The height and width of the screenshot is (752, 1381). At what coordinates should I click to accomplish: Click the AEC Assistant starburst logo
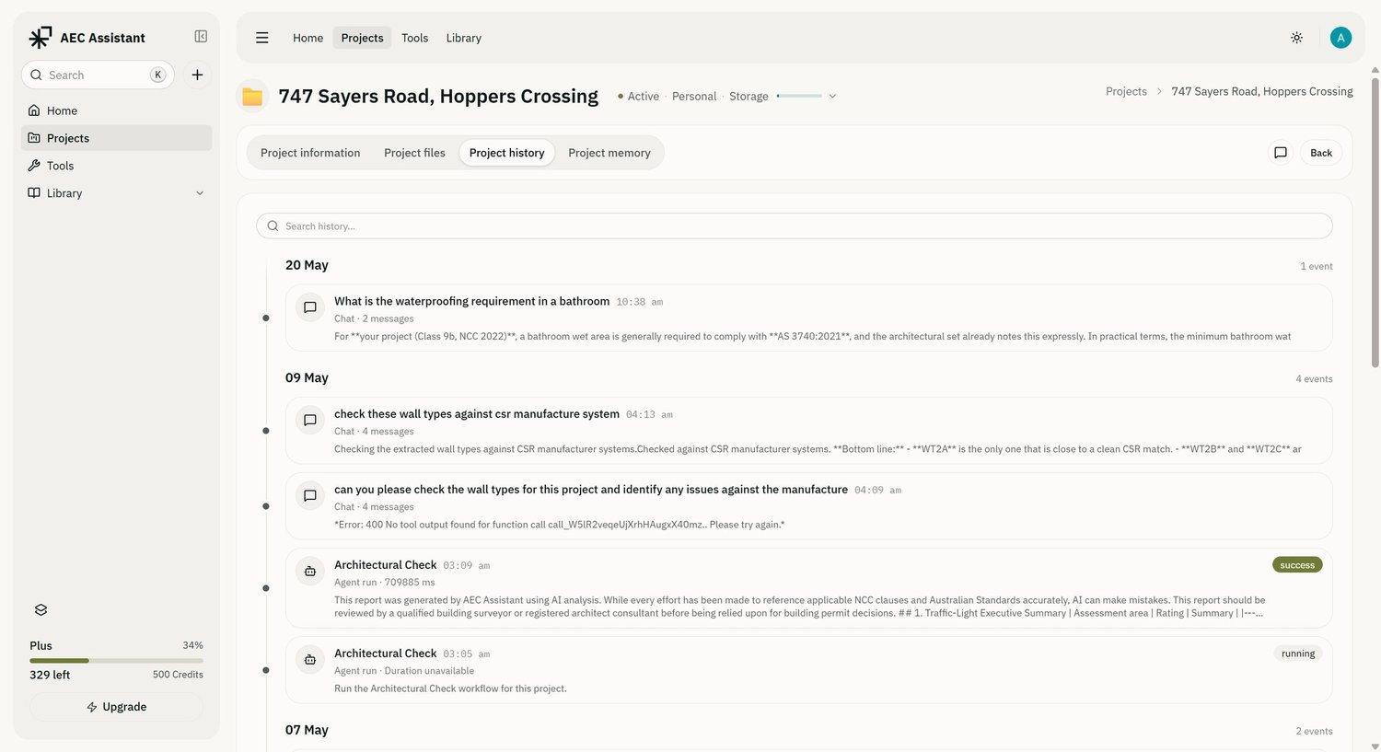pos(40,38)
